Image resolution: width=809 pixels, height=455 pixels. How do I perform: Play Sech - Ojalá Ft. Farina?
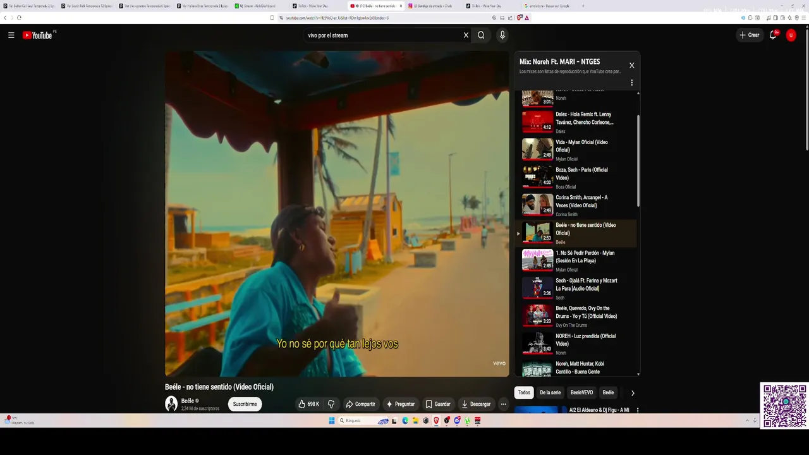tap(575, 289)
